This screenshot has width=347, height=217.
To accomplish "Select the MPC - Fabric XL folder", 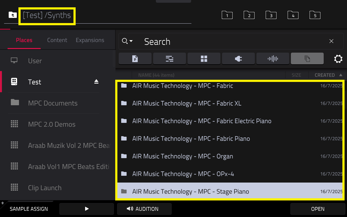I will (x=230, y=103).
